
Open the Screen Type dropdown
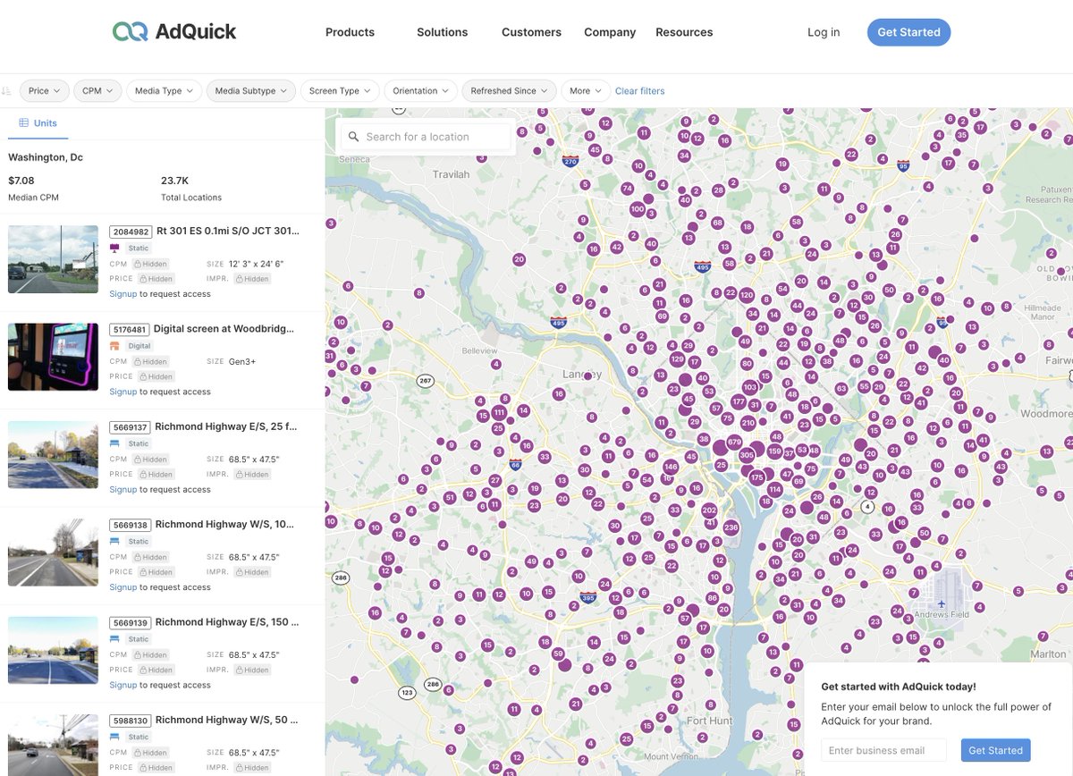coord(340,91)
